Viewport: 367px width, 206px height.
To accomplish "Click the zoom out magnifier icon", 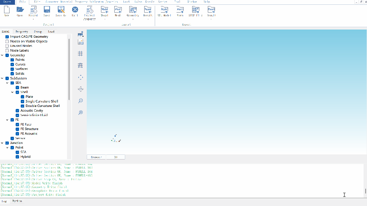I will pyautogui.click(x=81, y=101).
